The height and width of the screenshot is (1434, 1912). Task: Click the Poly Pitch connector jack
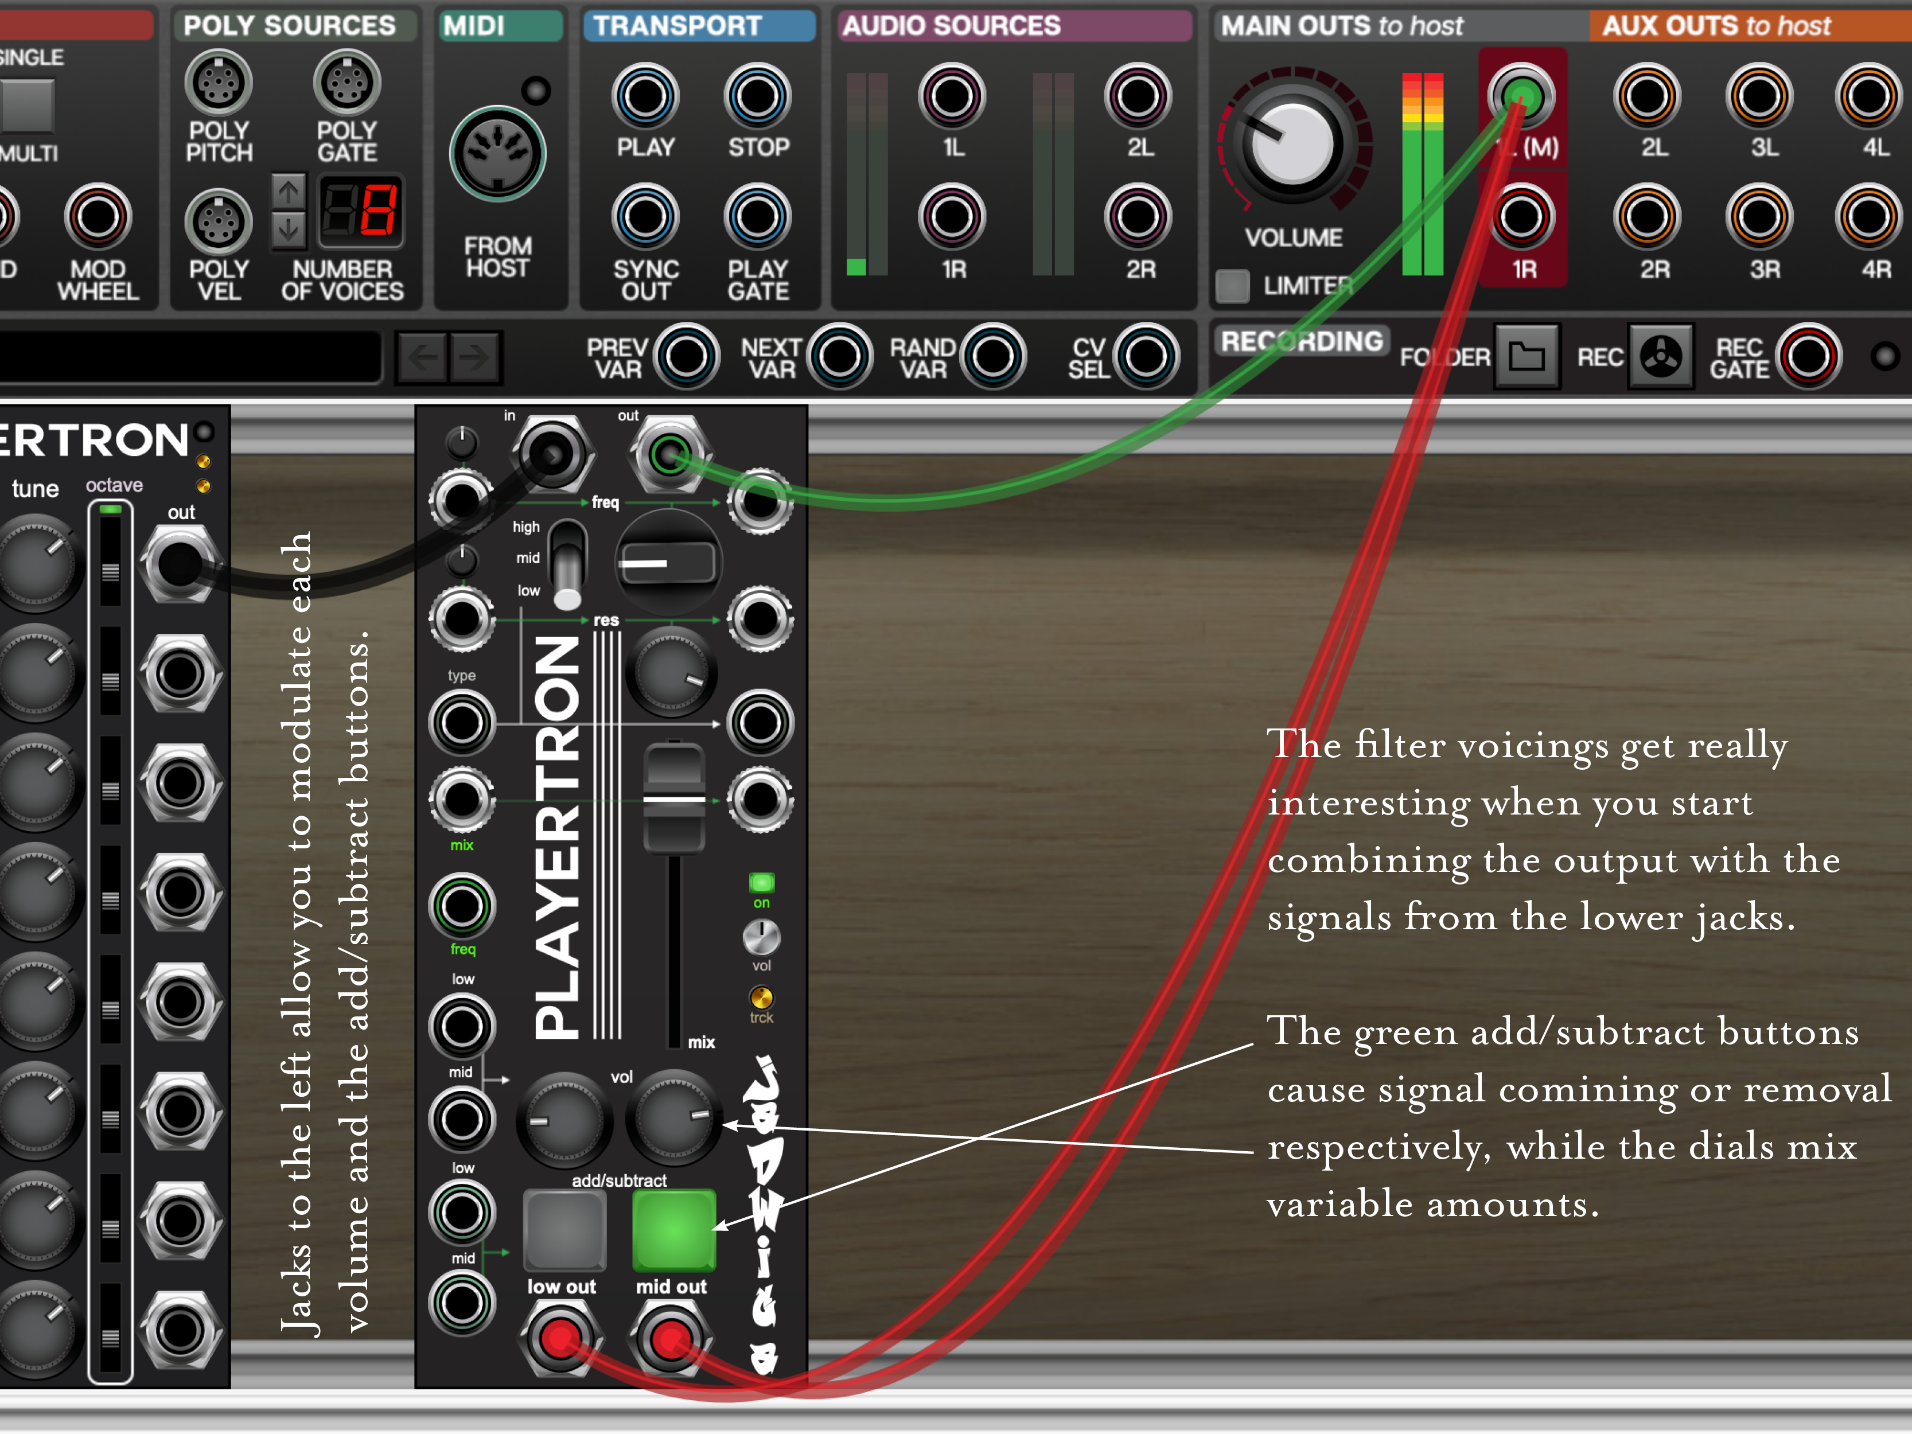pyautogui.click(x=218, y=83)
